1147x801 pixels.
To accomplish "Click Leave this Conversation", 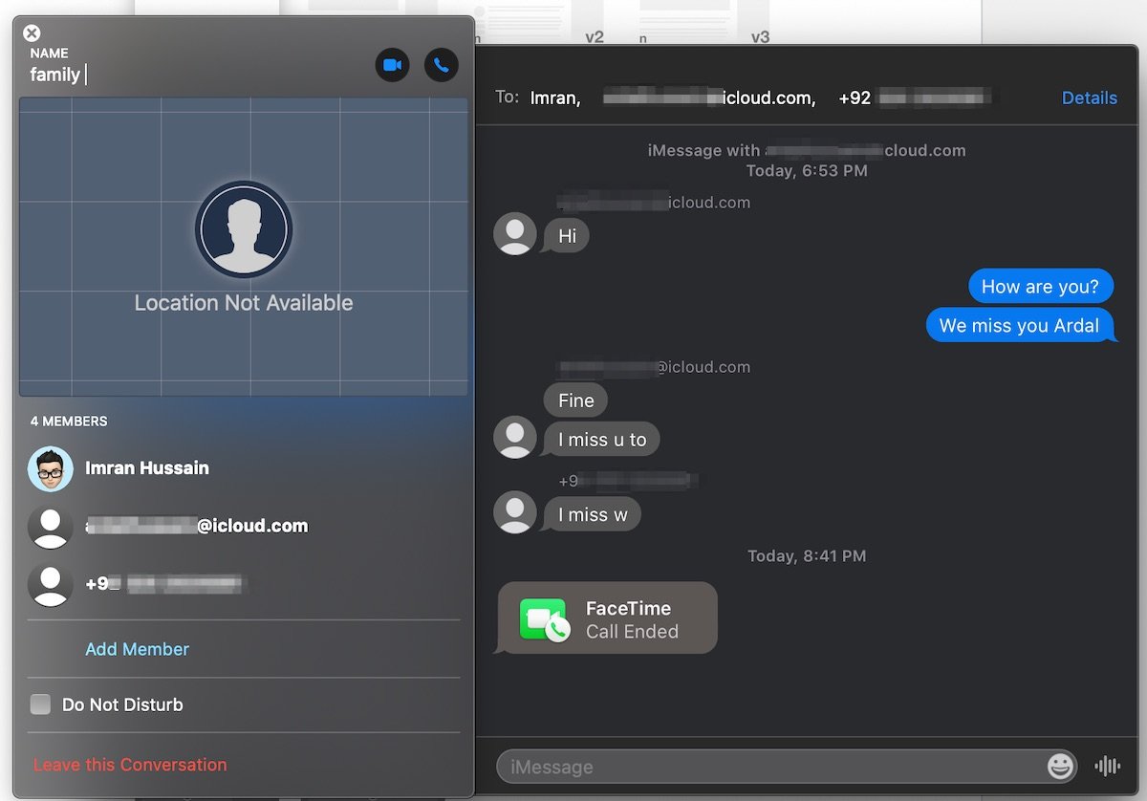I will pos(130,765).
